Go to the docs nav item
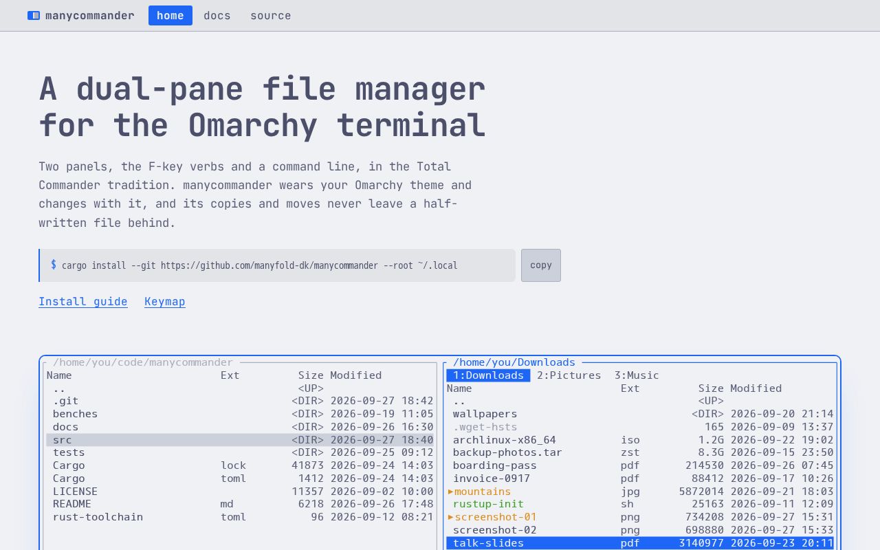 217,15
